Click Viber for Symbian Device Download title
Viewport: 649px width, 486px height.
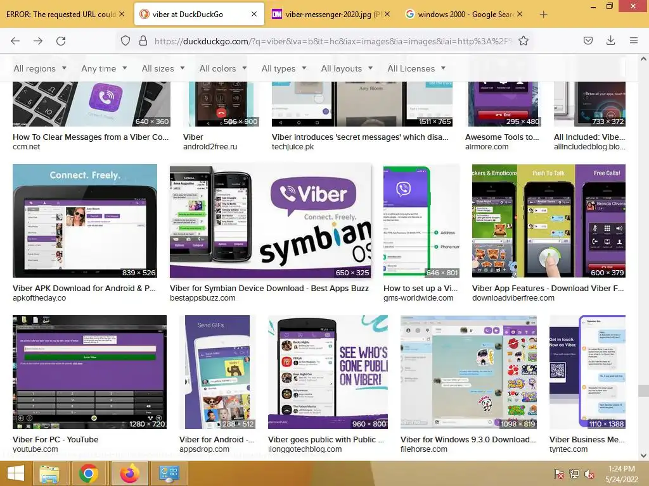269,289
